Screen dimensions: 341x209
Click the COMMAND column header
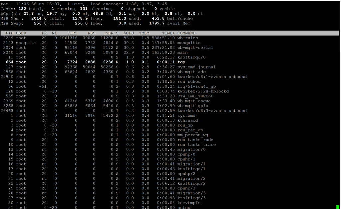(186, 33)
